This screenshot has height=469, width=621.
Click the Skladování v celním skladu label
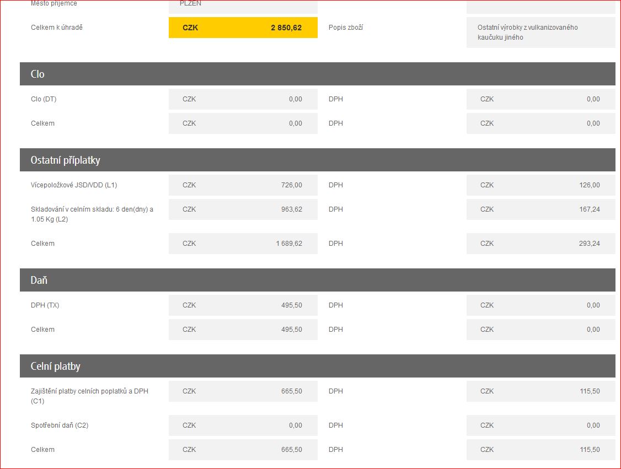tap(92, 214)
